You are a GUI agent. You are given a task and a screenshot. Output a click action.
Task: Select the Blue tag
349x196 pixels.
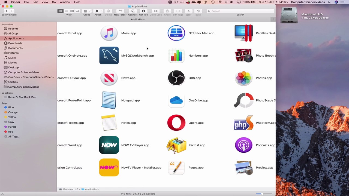(11, 108)
